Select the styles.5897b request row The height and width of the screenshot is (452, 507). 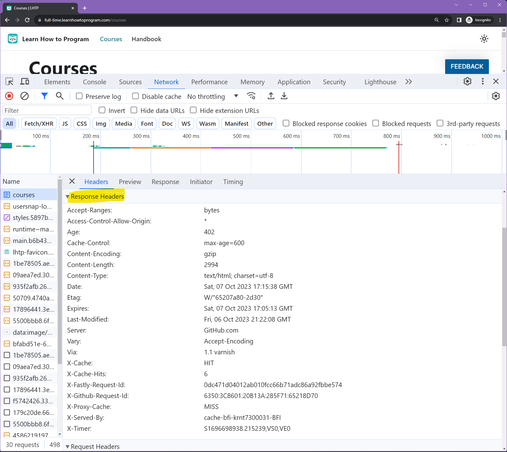click(29, 217)
